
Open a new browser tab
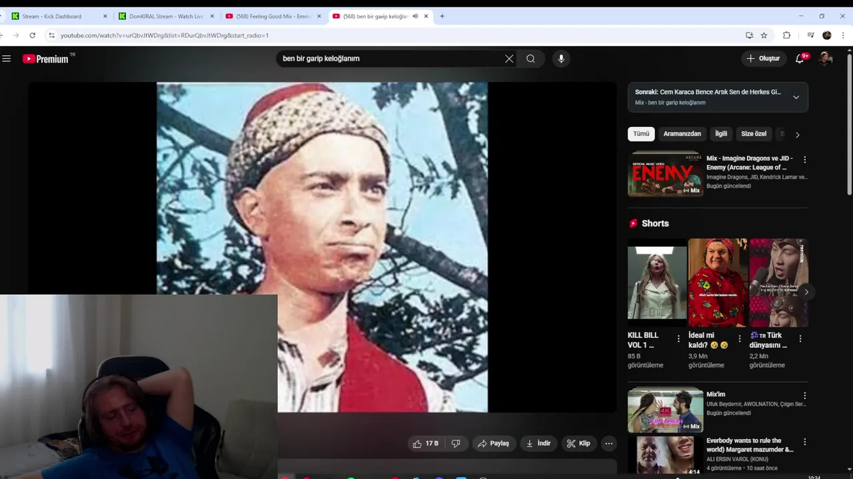(x=442, y=16)
